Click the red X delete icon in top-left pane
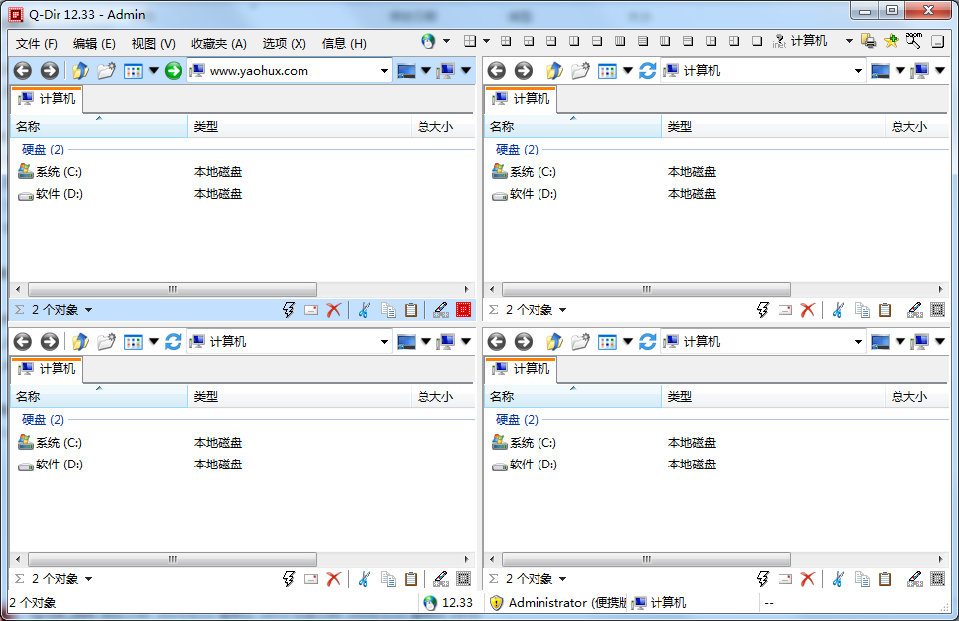959x621 pixels. (x=334, y=310)
